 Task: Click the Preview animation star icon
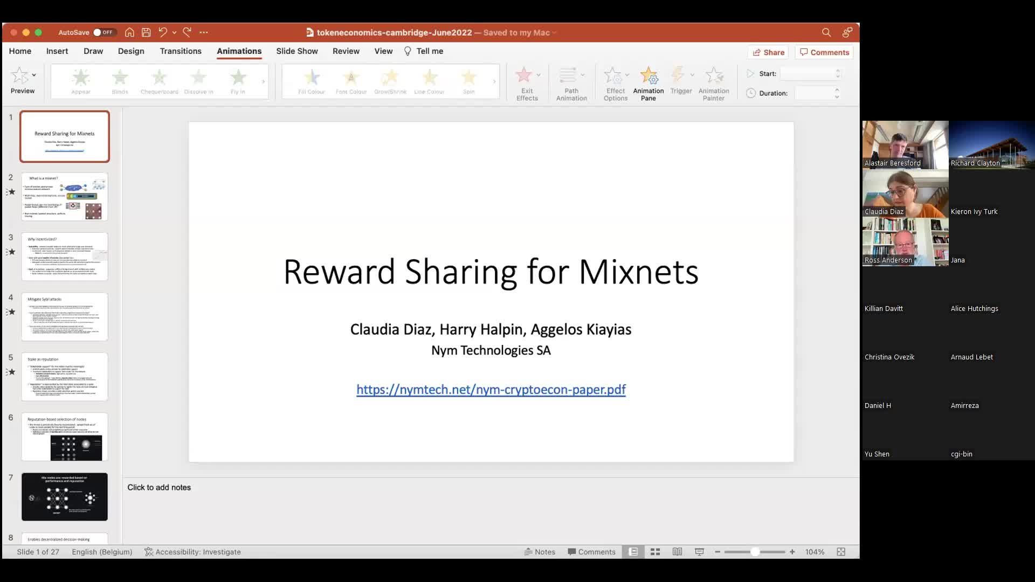click(x=19, y=76)
